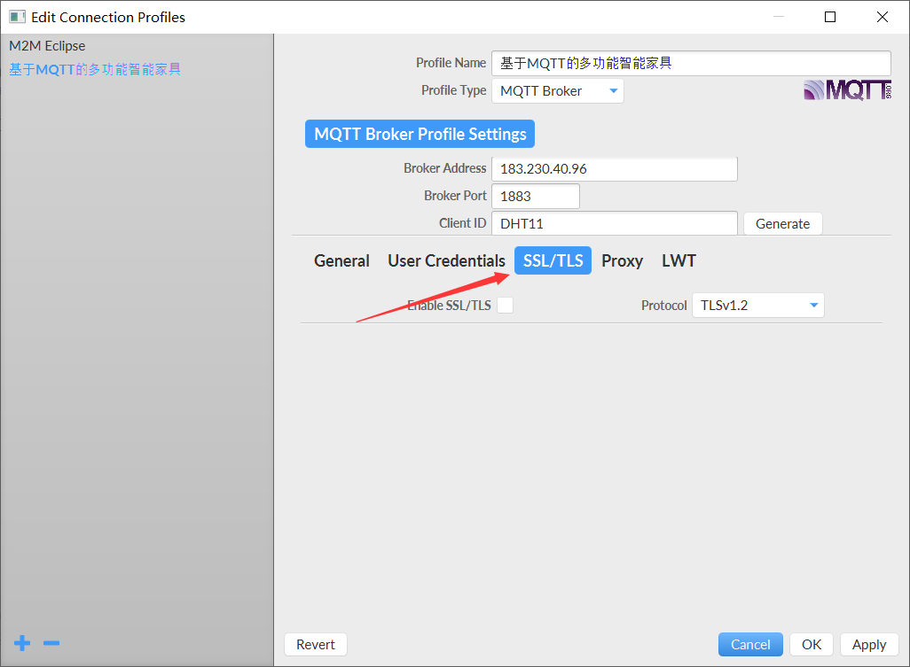Image resolution: width=910 pixels, height=667 pixels.
Task: Click the Revert button
Action: click(x=316, y=644)
